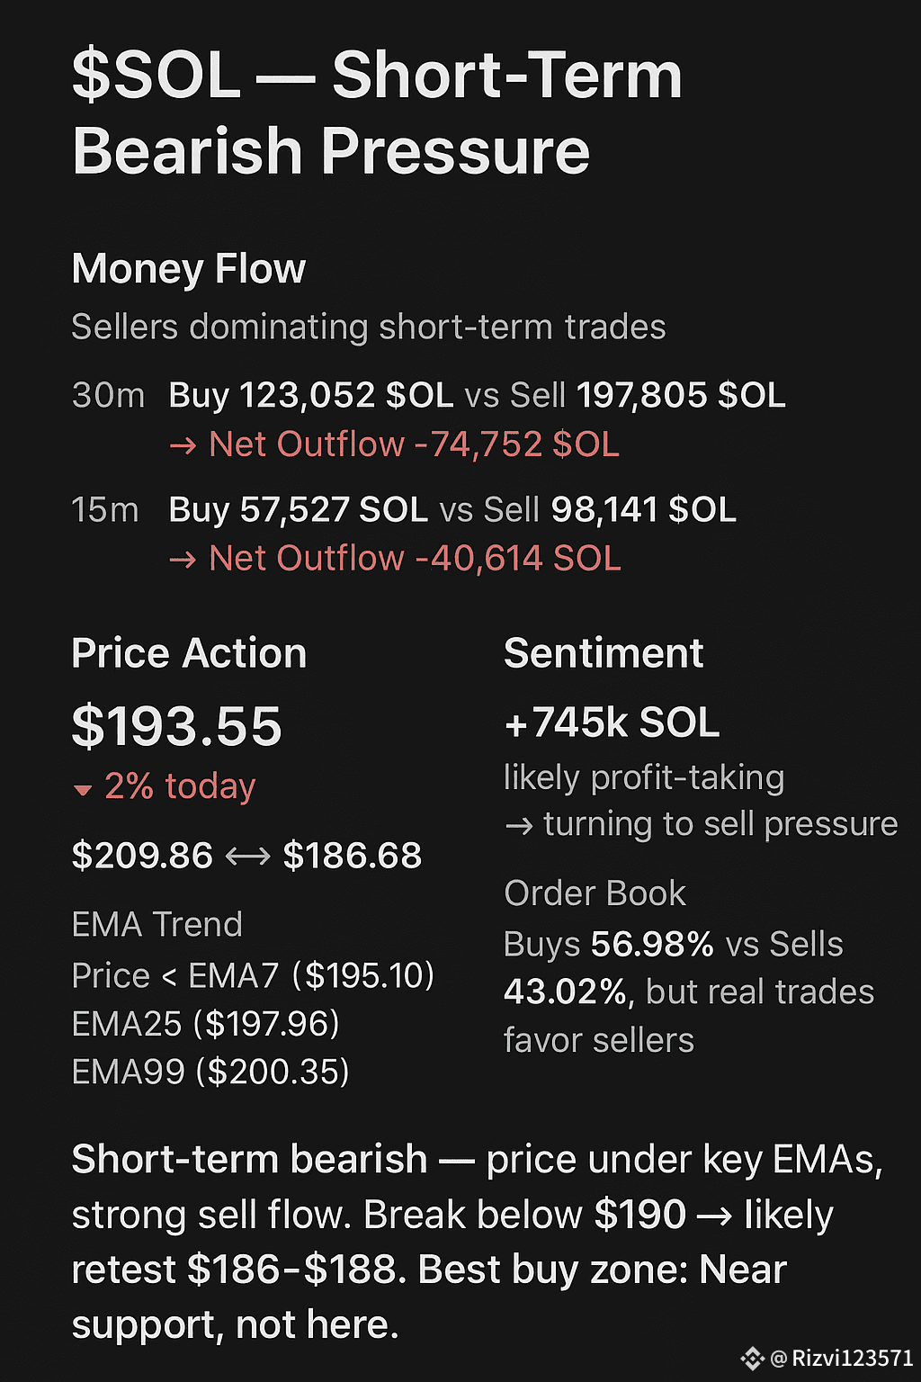The width and height of the screenshot is (921, 1382).
Task: Click the red arrow before Net Outflow -40,614
Action: coord(183,560)
